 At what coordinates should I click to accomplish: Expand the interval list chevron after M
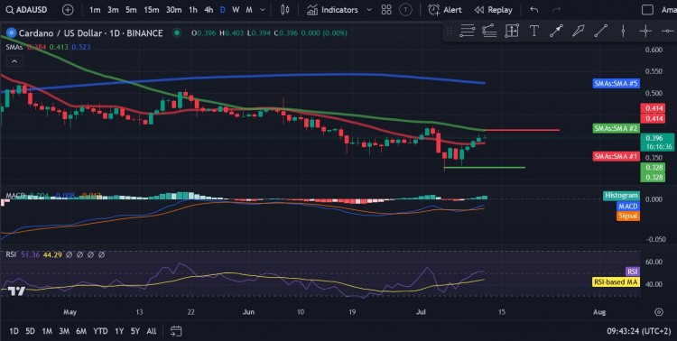(x=262, y=10)
